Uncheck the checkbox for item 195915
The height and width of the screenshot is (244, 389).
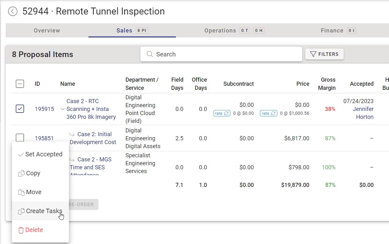pos(20,108)
